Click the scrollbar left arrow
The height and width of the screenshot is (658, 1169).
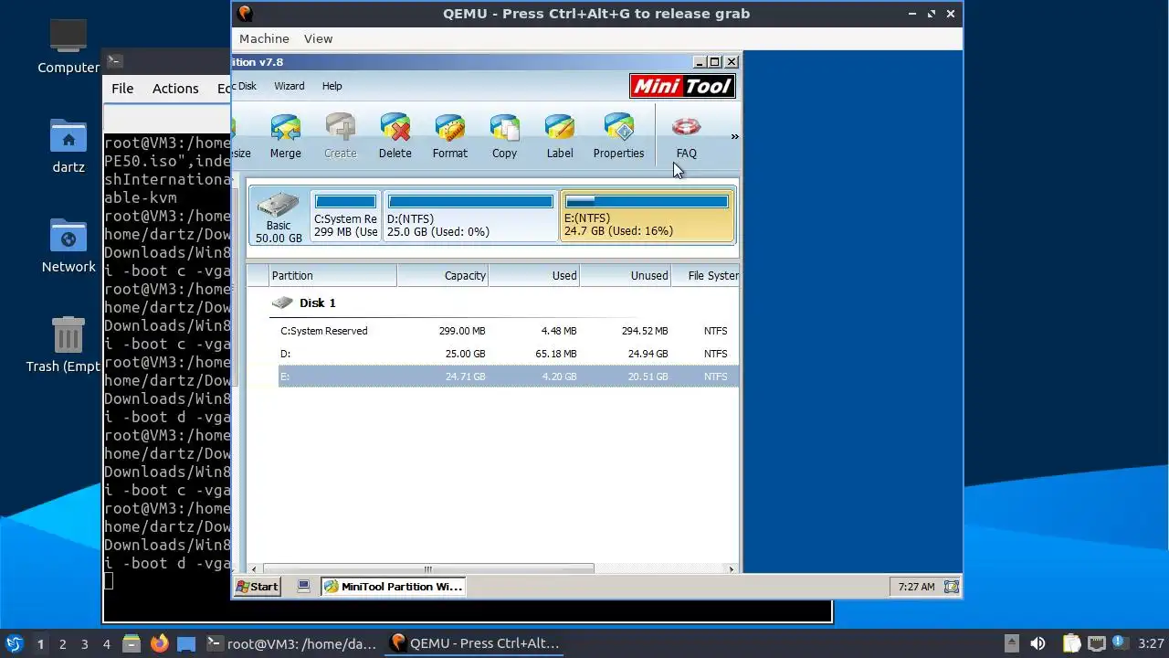pos(253,568)
